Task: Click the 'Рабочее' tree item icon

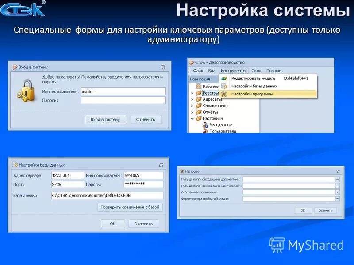Action: coord(198,86)
